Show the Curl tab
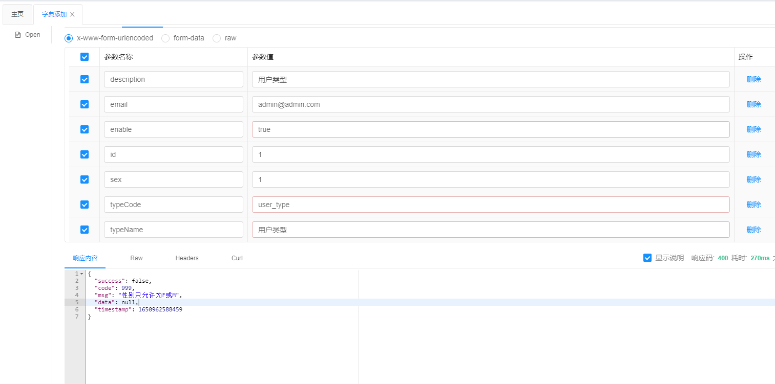The width and height of the screenshot is (775, 384). [237, 258]
